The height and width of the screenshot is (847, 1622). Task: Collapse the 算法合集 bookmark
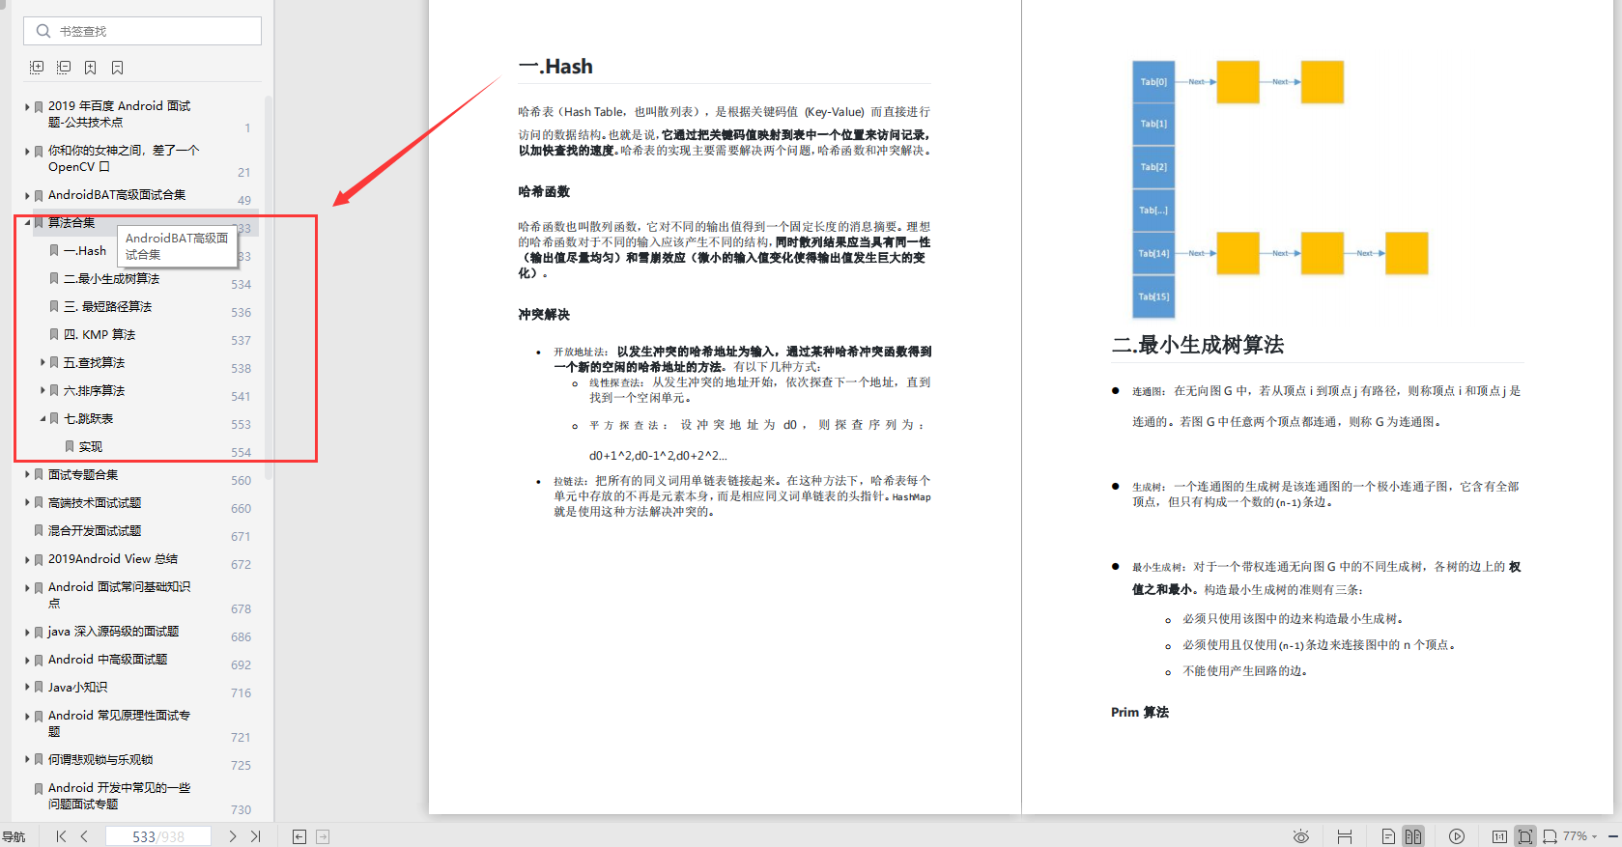[27, 223]
